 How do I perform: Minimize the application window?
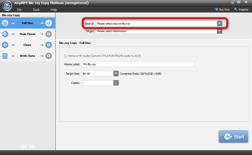[233, 2]
